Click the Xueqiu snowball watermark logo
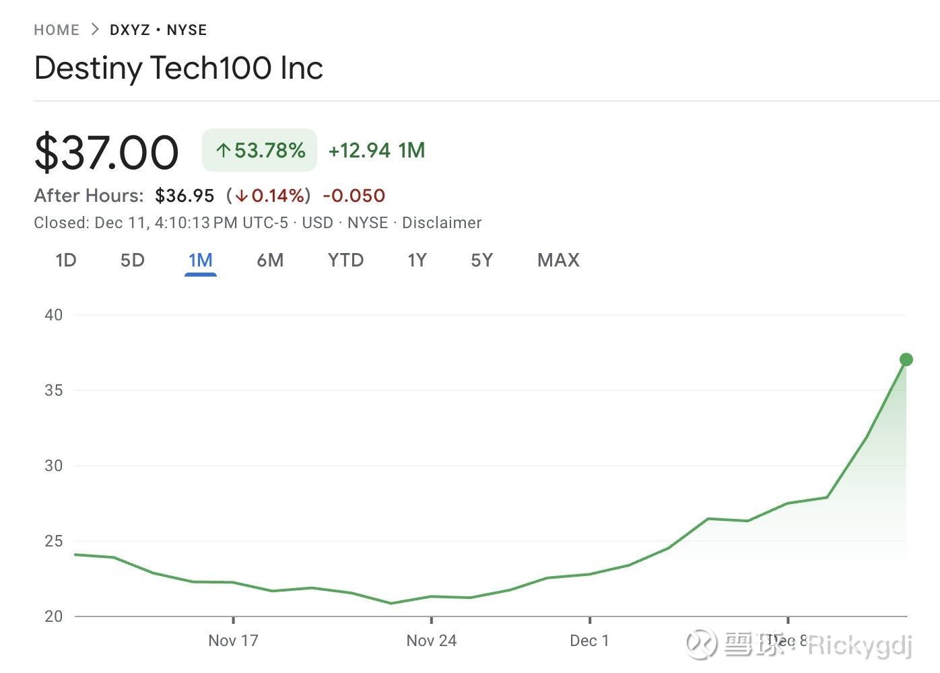The height and width of the screenshot is (673, 940). pyautogui.click(x=701, y=643)
